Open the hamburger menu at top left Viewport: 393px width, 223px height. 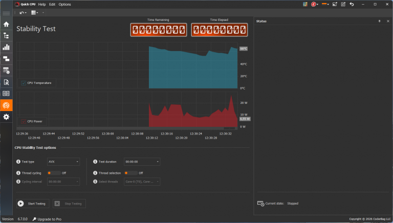(6, 13)
